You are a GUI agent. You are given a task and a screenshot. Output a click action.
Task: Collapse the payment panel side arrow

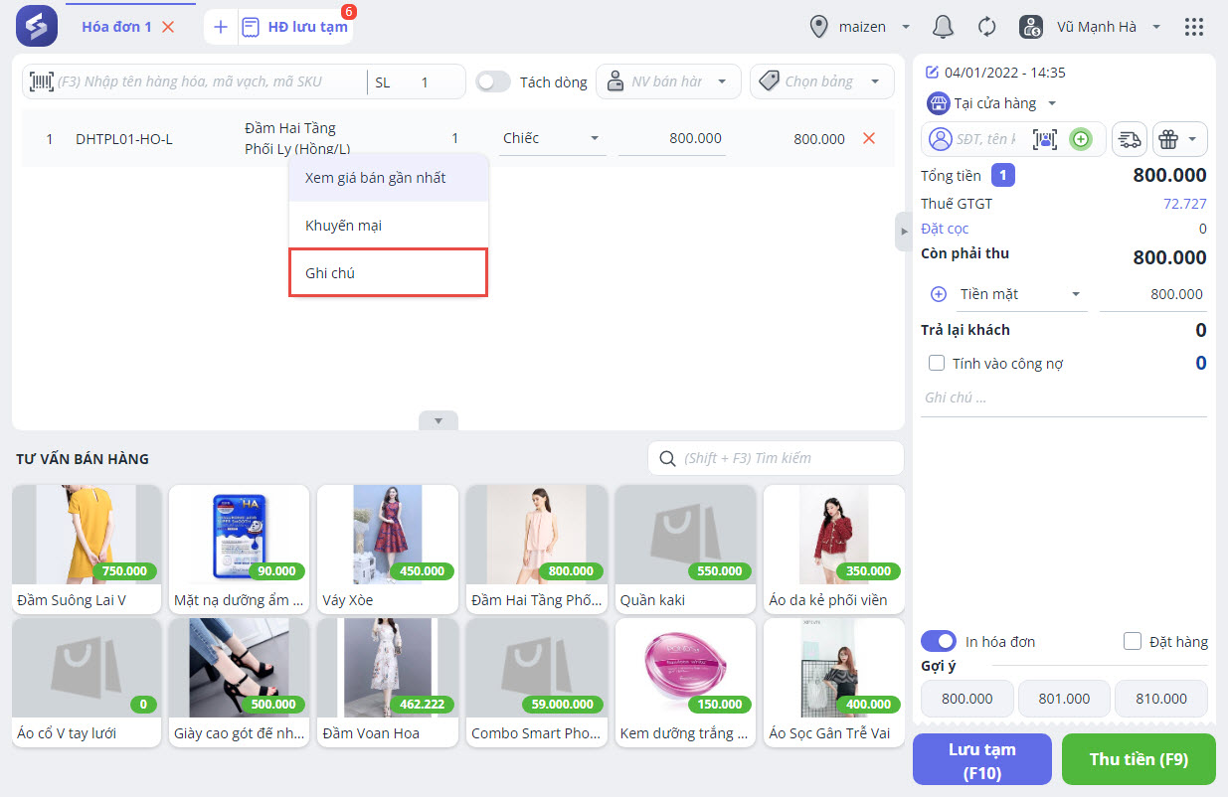(x=903, y=231)
